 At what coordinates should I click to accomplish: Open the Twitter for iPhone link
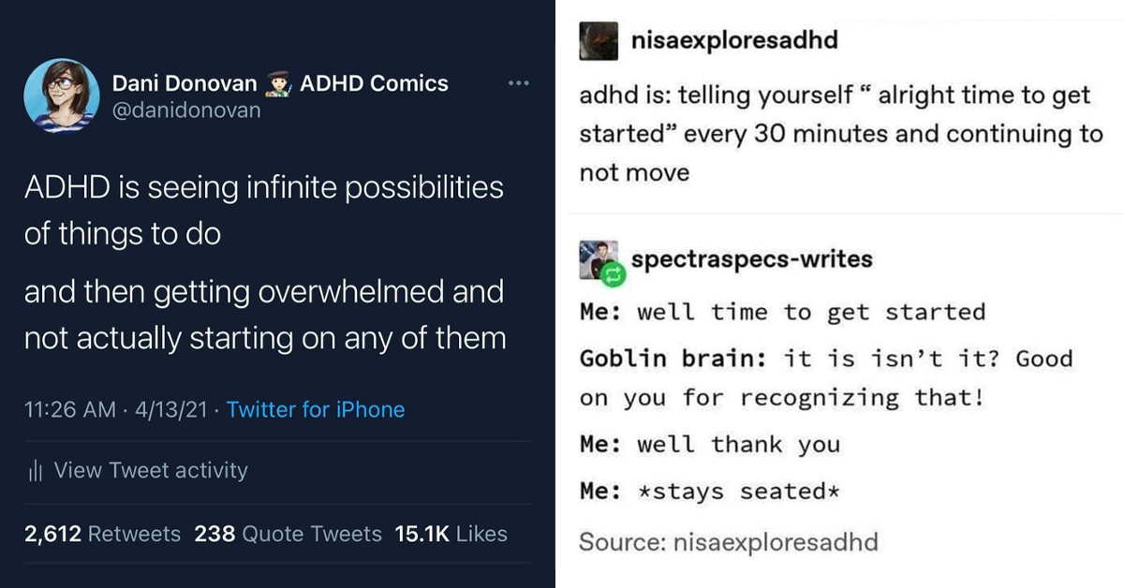point(316,410)
